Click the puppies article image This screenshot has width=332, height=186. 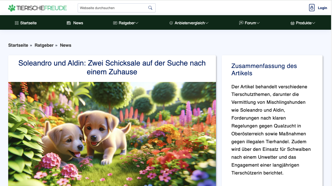point(112,134)
